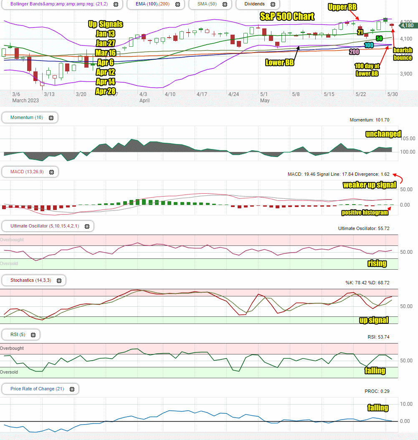
Task: Remove the Stochastics (14,3,3) indicator
Action: click(x=59, y=281)
